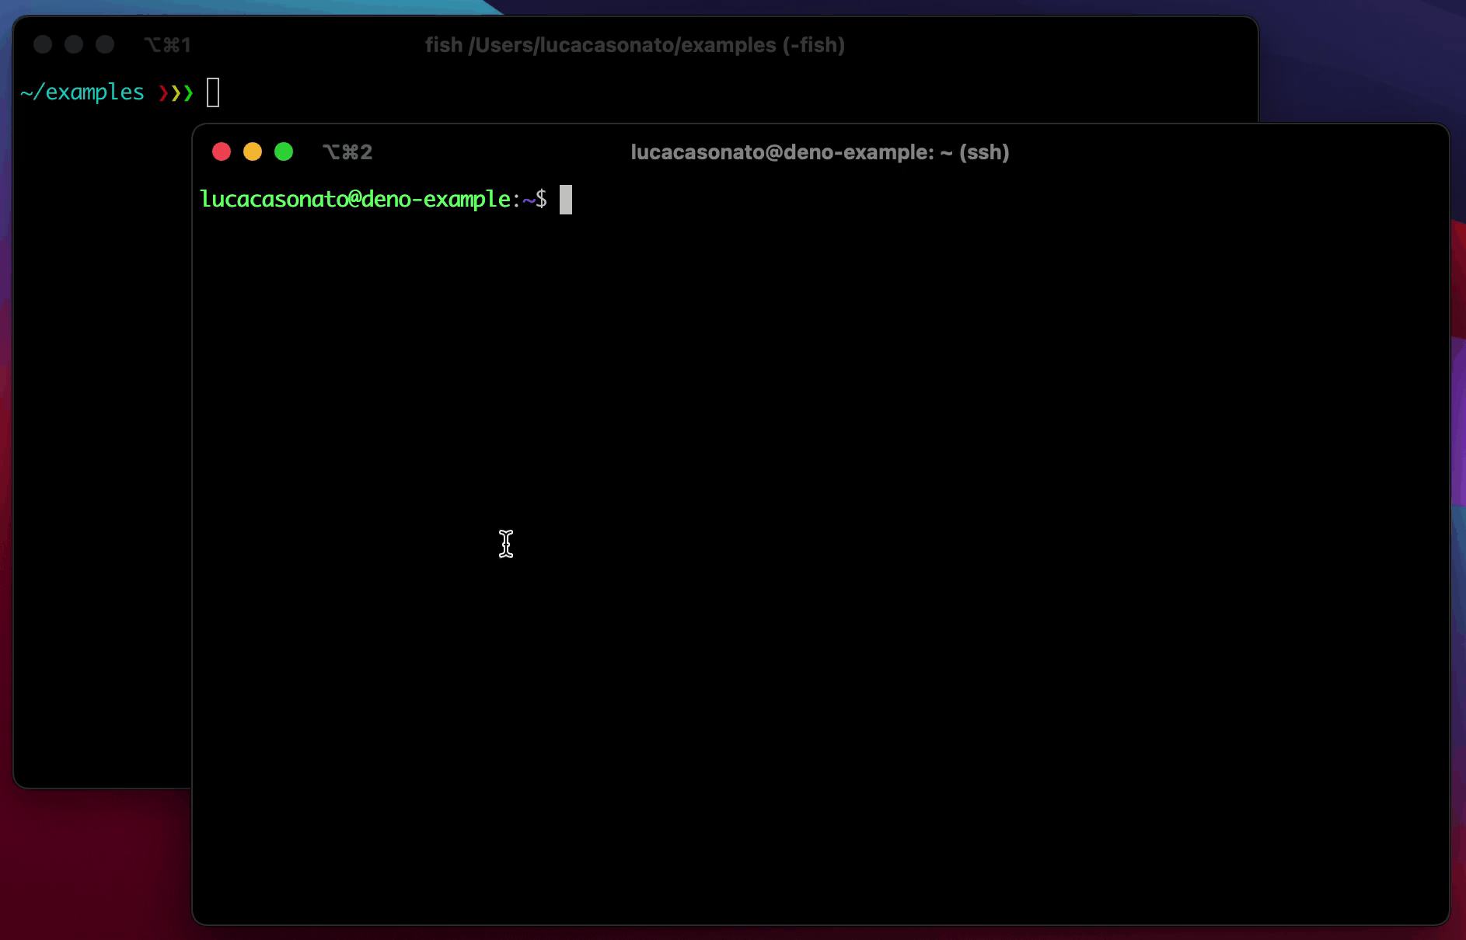
Task: Click the hollow cursor in fish terminal
Action: pos(213,92)
